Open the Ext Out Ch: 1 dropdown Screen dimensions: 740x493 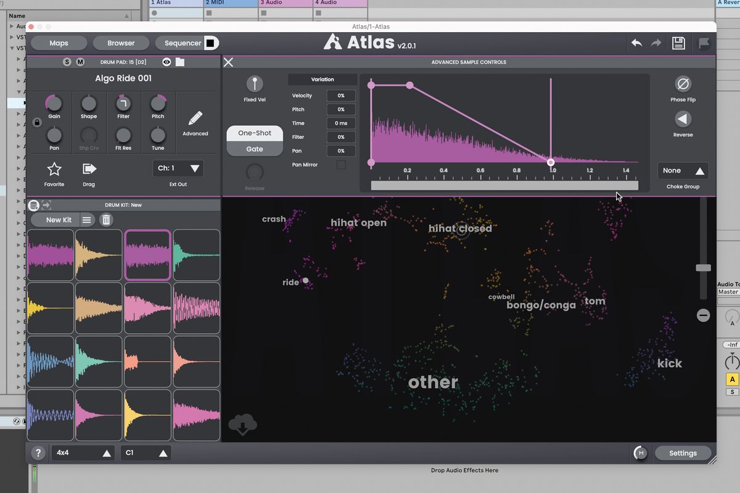click(178, 168)
